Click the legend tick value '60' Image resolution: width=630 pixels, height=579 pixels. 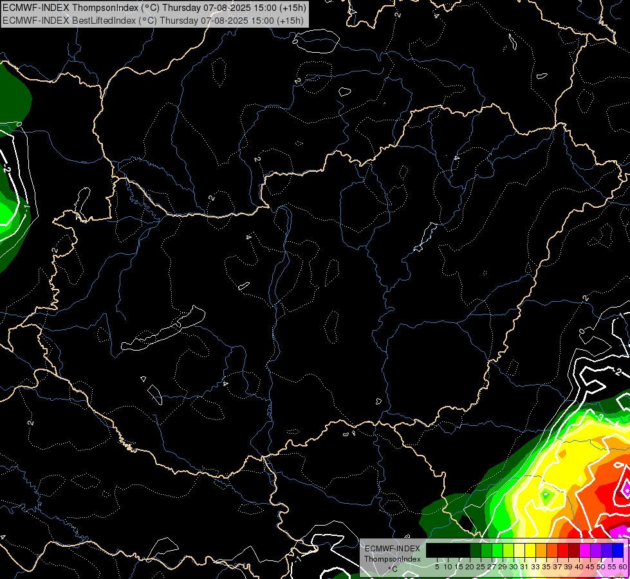pyautogui.click(x=623, y=567)
